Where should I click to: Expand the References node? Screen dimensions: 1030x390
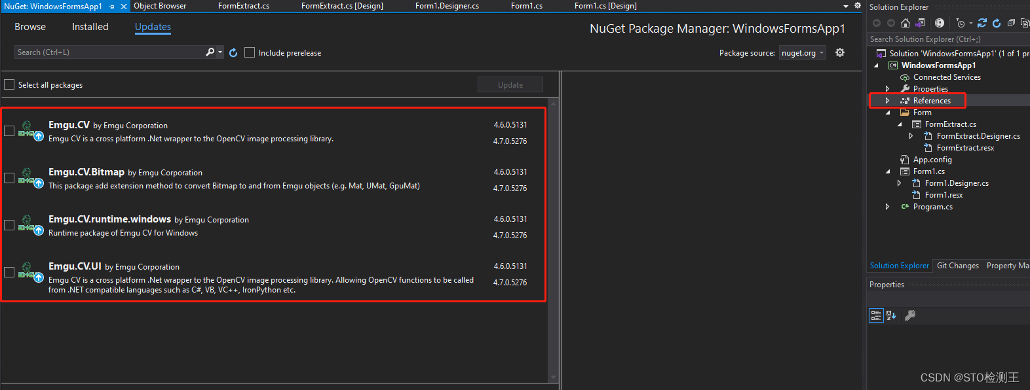(x=887, y=101)
